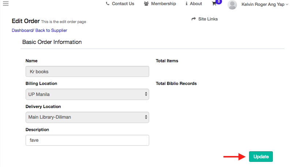
Task: Click the Name field containing Kr books
Action: coord(87,71)
